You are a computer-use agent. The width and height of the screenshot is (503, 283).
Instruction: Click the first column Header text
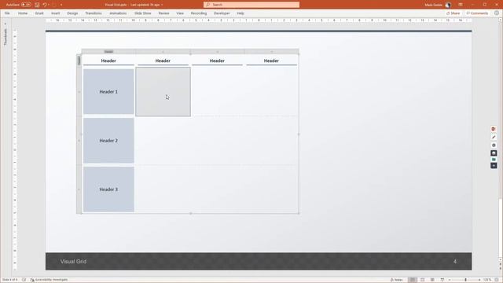point(108,61)
